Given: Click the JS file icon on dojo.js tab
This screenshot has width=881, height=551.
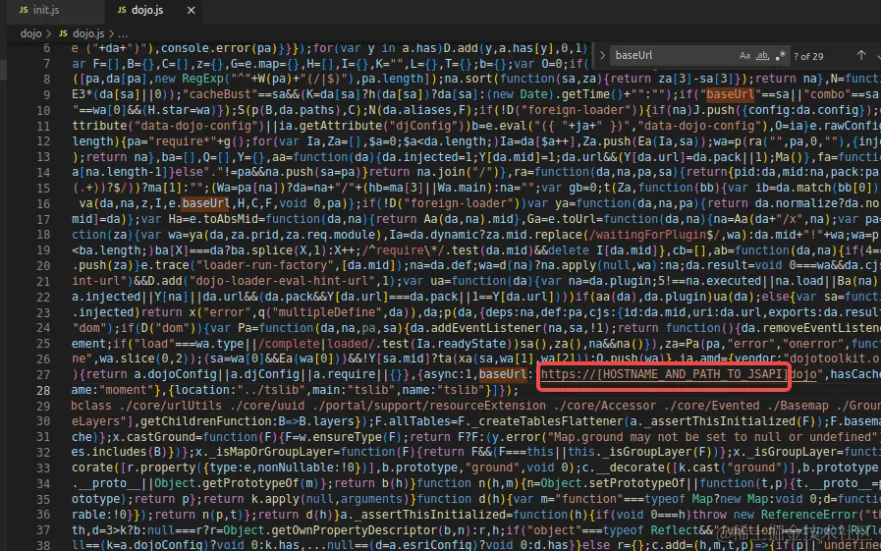Looking at the screenshot, I should tap(122, 10).
